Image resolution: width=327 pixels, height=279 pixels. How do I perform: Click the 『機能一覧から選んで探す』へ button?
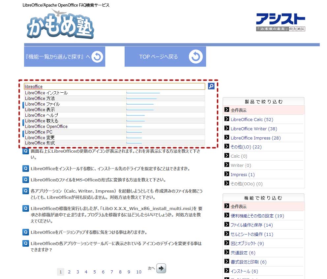[x=65, y=56]
